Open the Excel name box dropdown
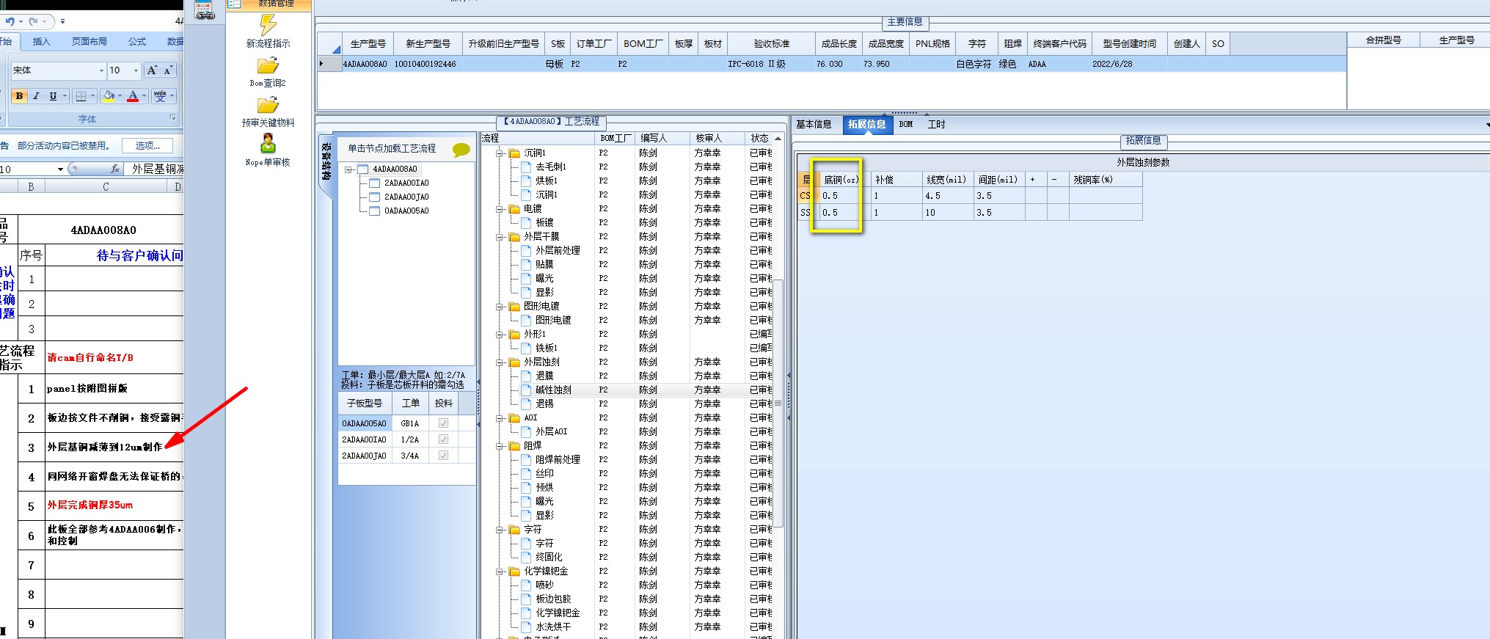 [60, 169]
